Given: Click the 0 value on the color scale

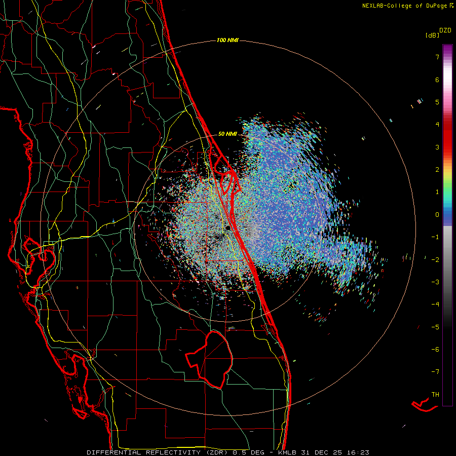Looking at the screenshot, I should [x=437, y=215].
